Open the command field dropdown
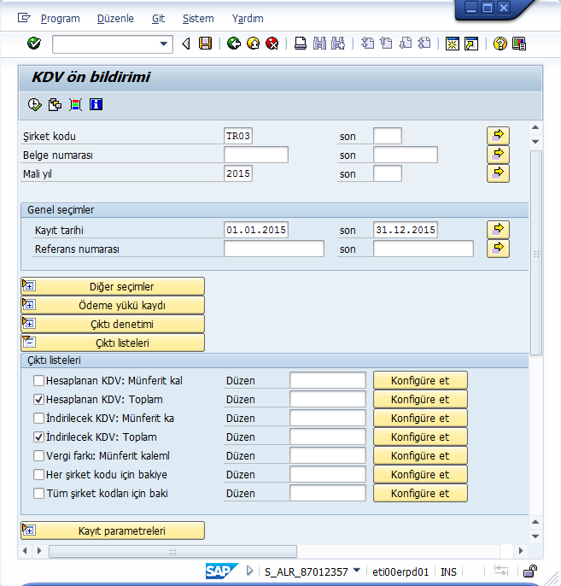Screen dimensions: 561x586 164,44
